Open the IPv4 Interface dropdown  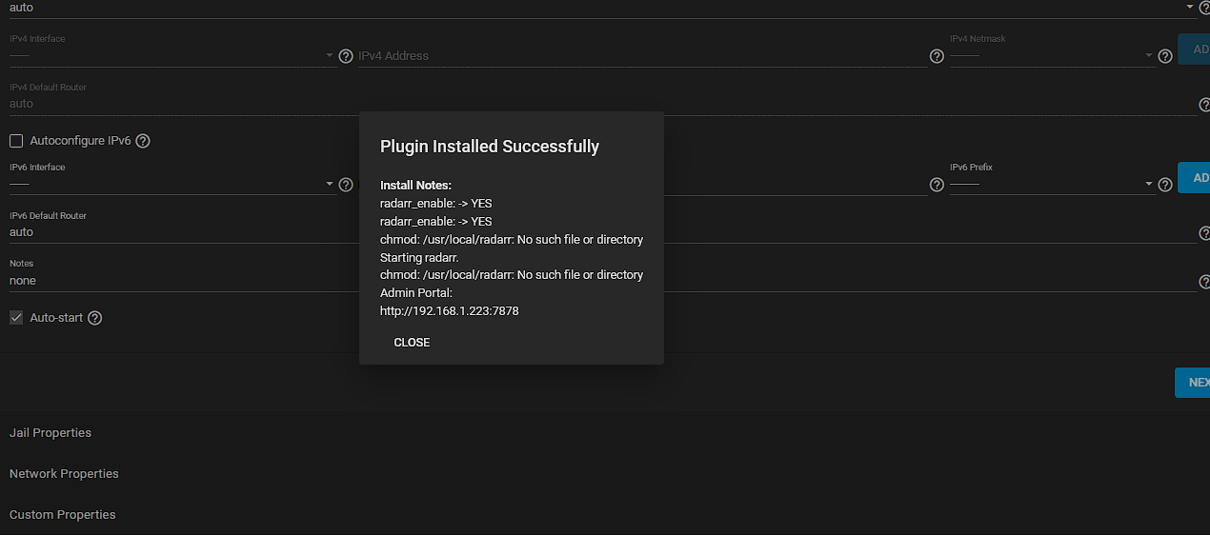(171, 56)
